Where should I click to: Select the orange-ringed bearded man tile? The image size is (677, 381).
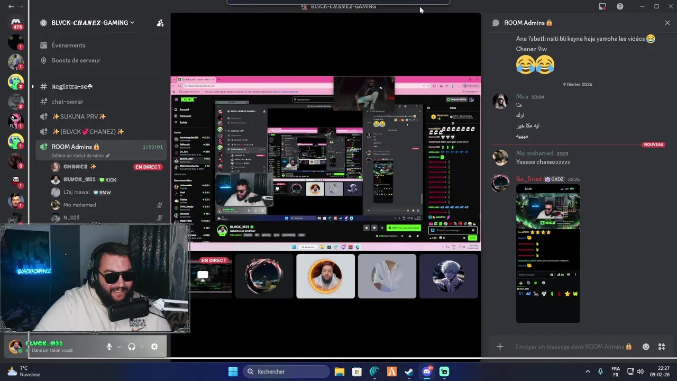(325, 276)
